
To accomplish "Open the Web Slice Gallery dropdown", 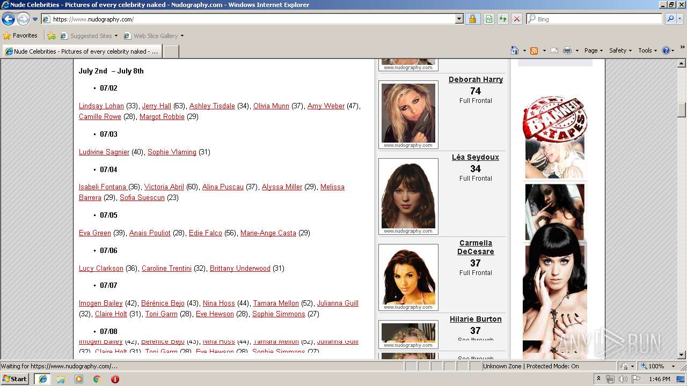I will 154,36.
